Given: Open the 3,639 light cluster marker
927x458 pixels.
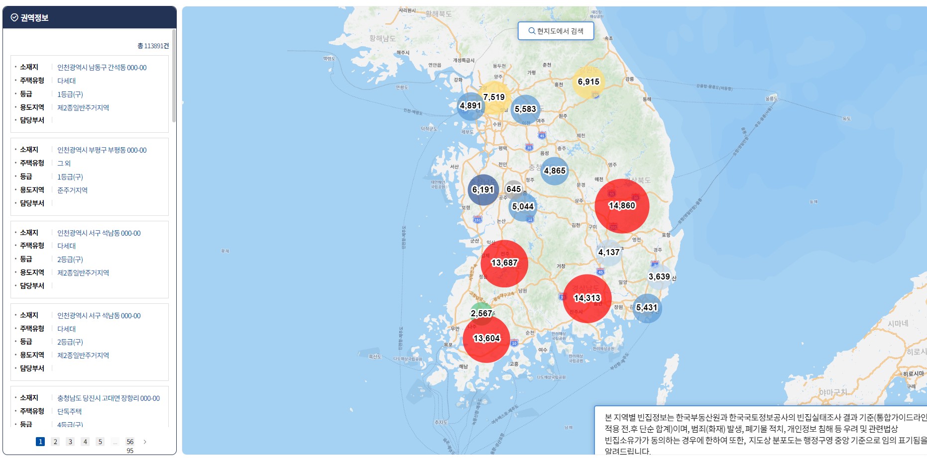Looking at the screenshot, I should pos(659,277).
